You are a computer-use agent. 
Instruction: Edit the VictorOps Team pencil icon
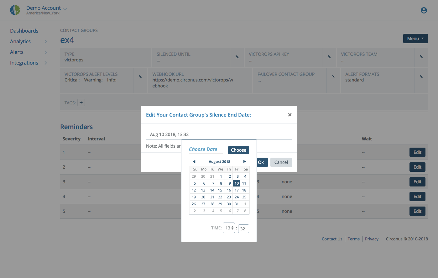click(x=421, y=57)
